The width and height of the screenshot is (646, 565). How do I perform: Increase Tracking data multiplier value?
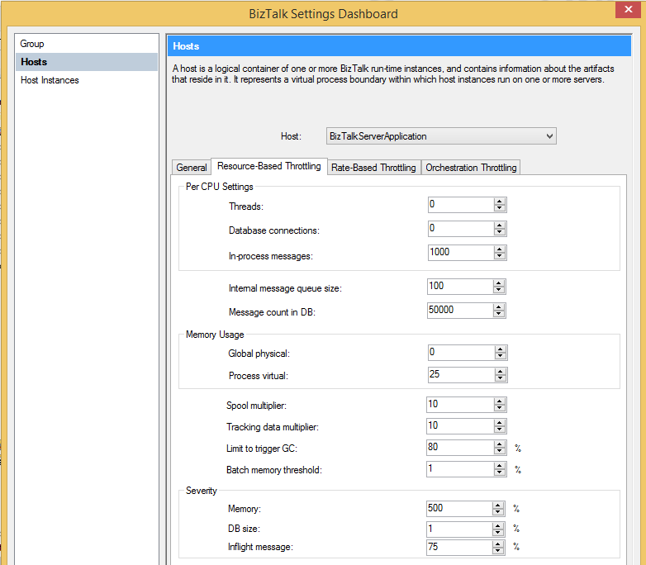(500, 422)
